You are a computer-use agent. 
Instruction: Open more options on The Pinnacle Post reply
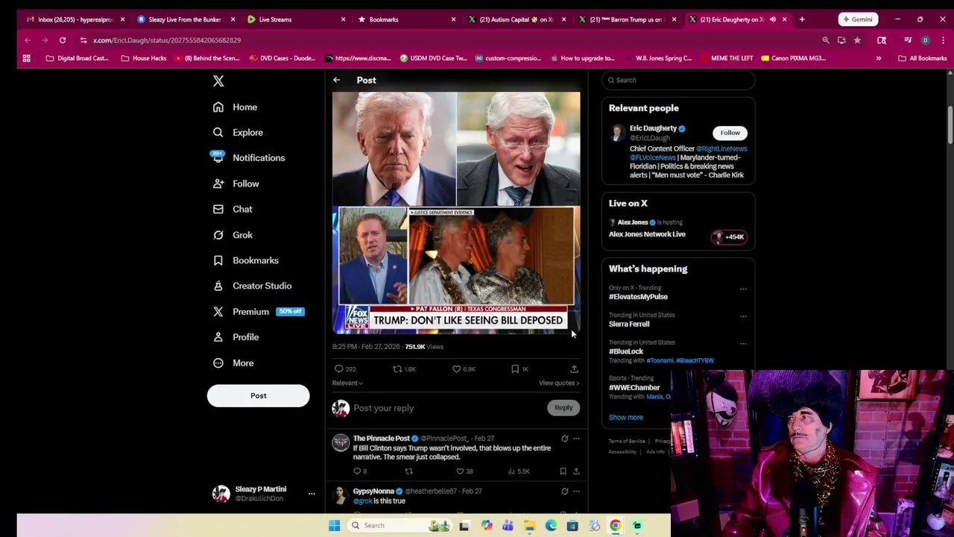pyautogui.click(x=576, y=439)
